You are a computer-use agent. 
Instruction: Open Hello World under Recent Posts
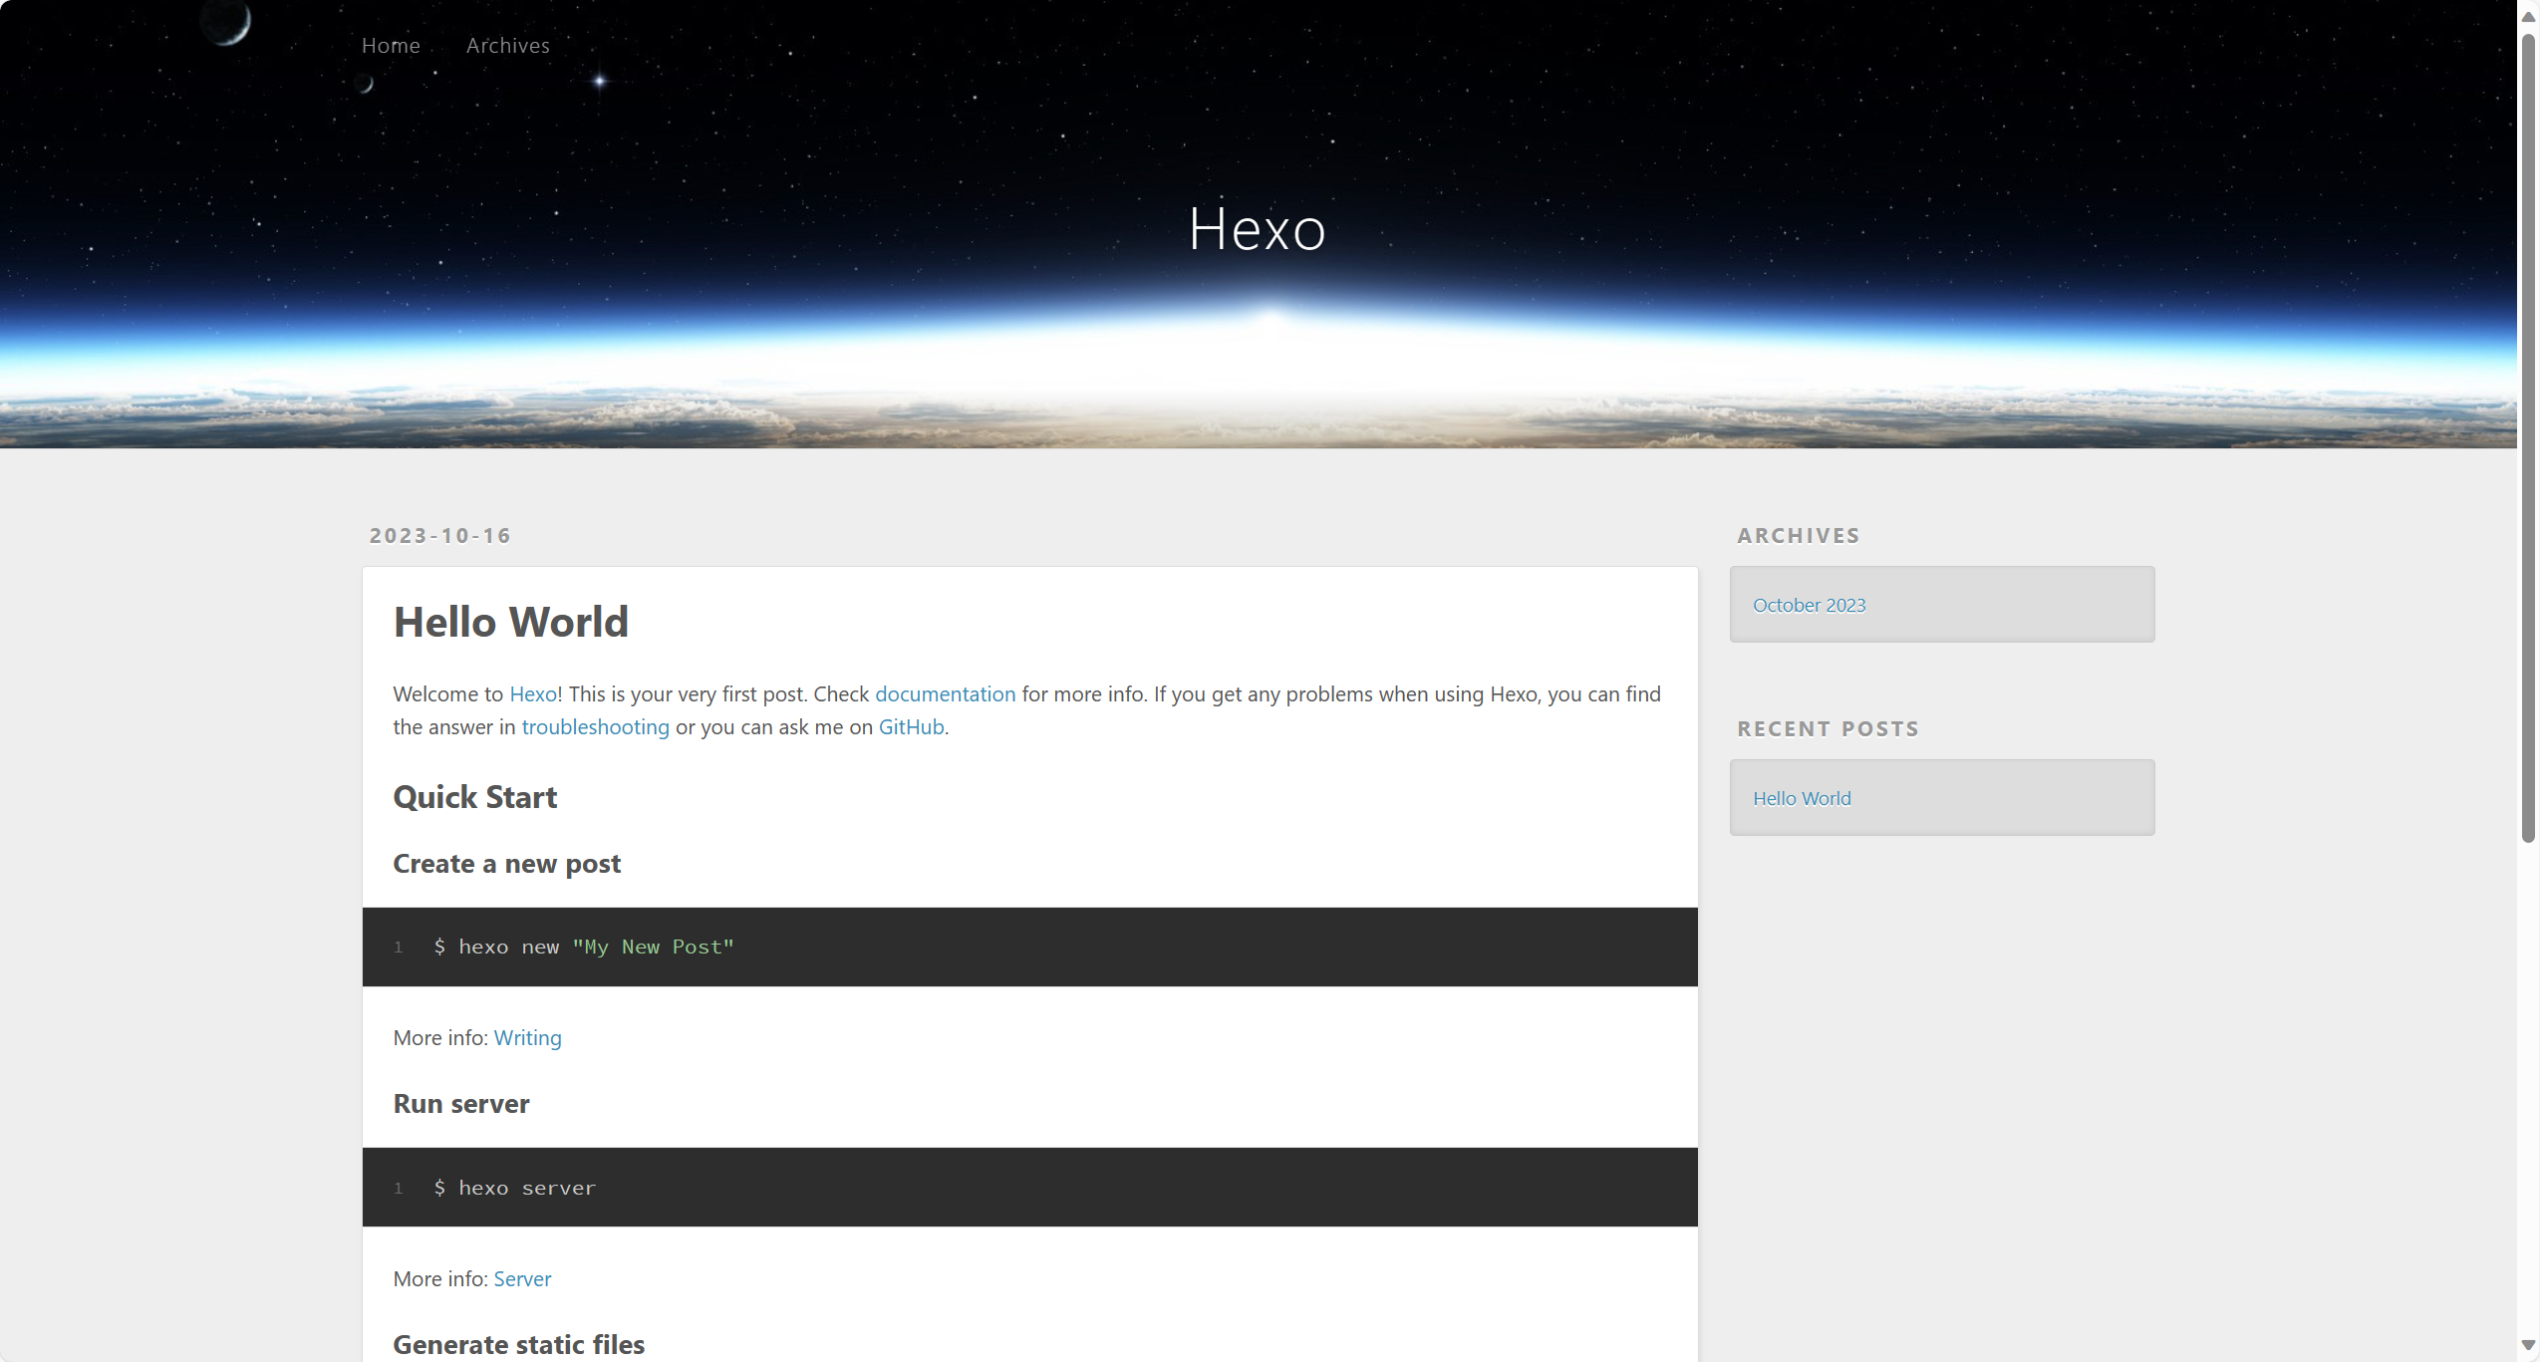point(1802,799)
